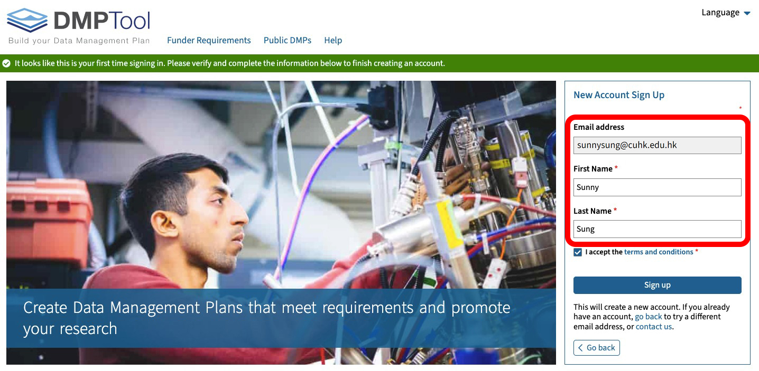The width and height of the screenshot is (759, 371).
Task: Click the green notification checkmark icon
Action: click(x=6, y=63)
